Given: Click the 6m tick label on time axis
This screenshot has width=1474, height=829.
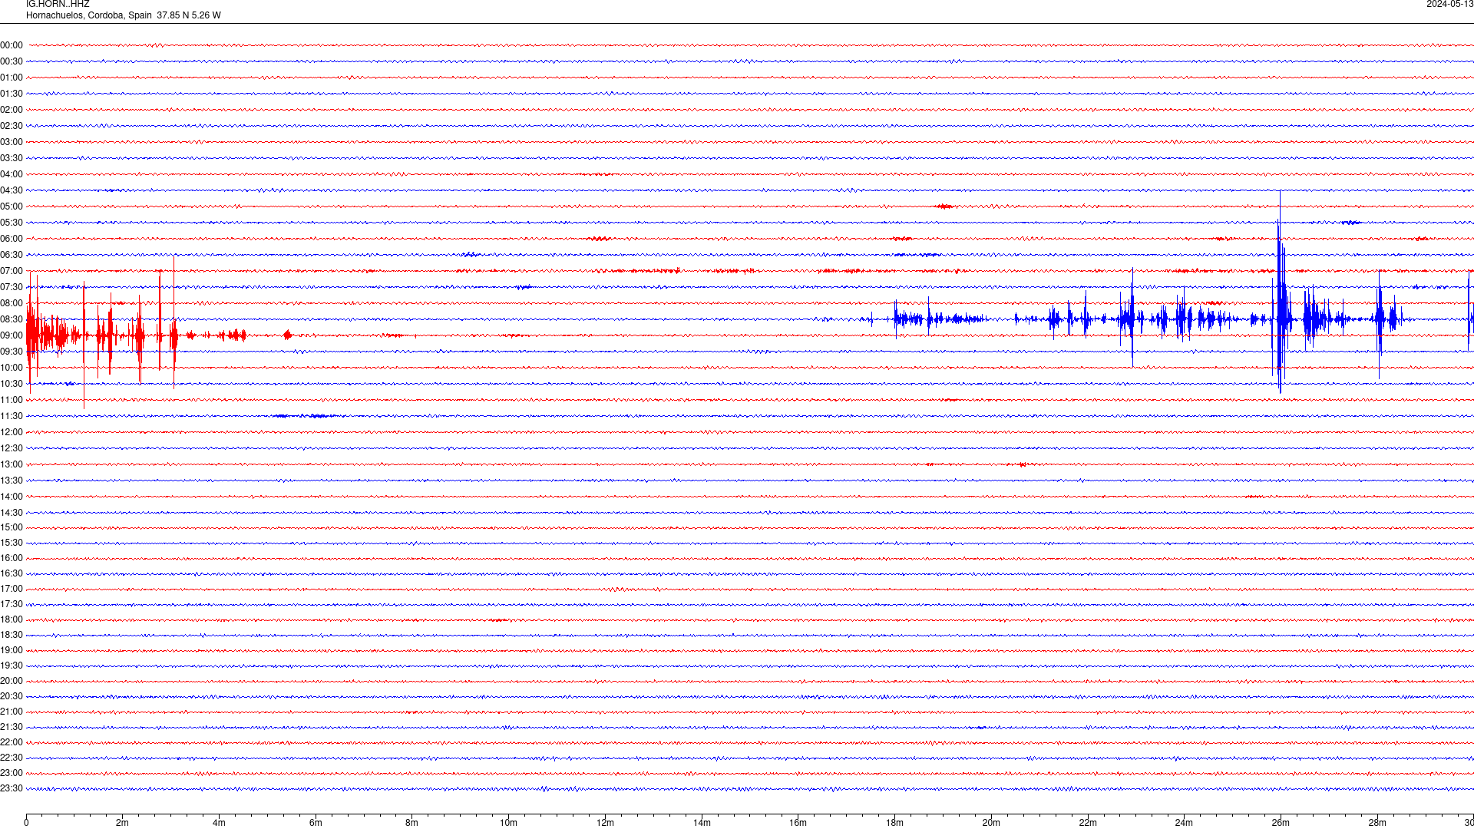Looking at the screenshot, I should click(x=316, y=823).
